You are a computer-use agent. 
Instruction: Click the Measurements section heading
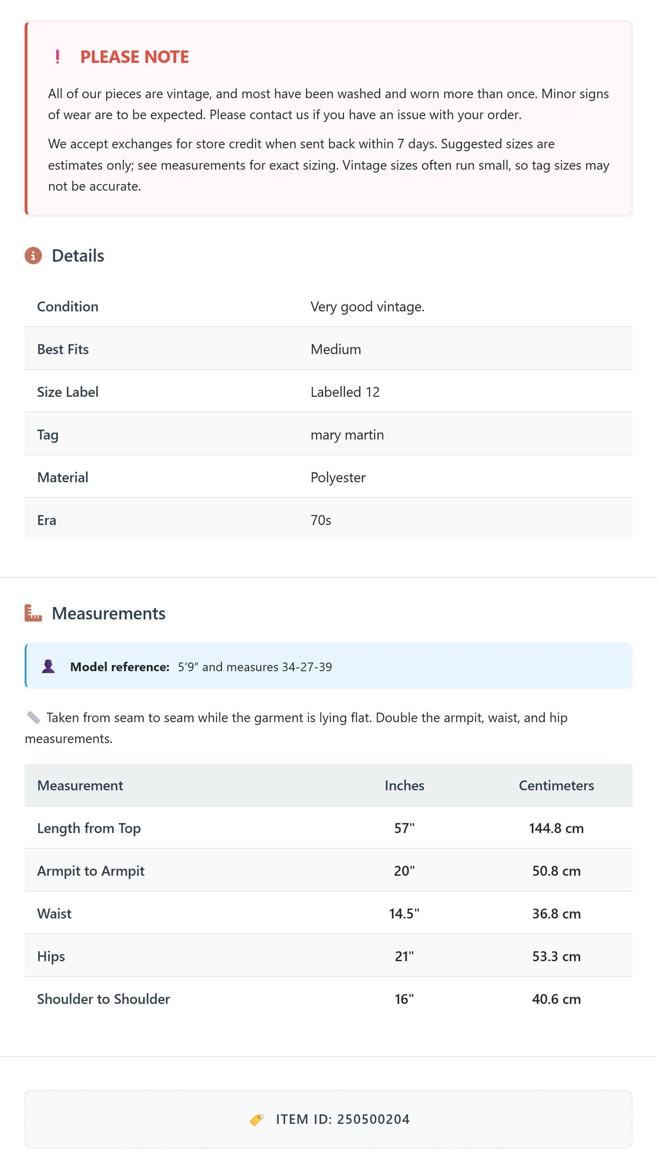tap(109, 614)
